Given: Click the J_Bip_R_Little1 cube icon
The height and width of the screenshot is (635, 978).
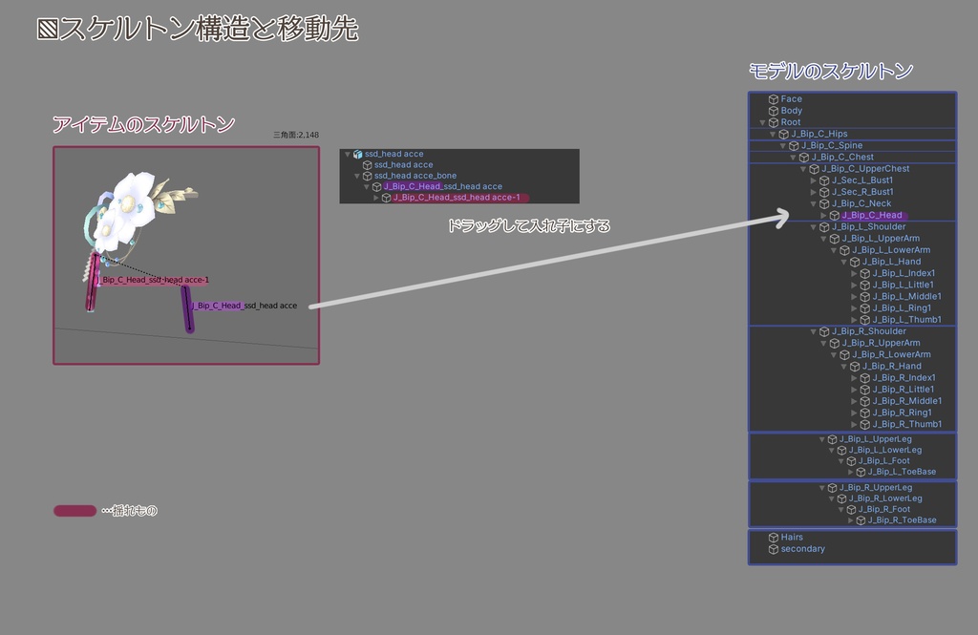Looking at the screenshot, I should pyautogui.click(x=865, y=390).
